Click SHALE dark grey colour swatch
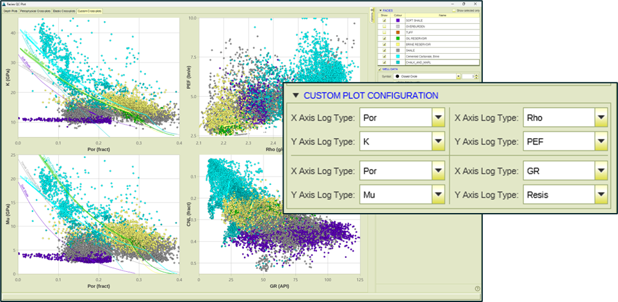Image resolution: width=618 pixels, height=302 pixels. 398,51
